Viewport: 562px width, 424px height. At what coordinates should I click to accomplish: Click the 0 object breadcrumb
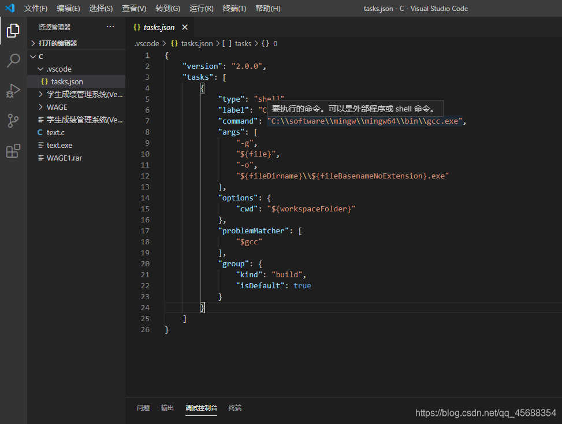[276, 43]
